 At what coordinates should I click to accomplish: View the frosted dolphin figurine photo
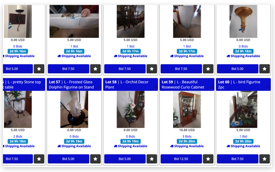(x=74, y=109)
